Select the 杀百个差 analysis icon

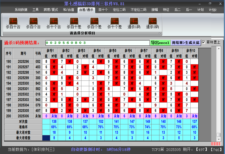tap(94, 22)
